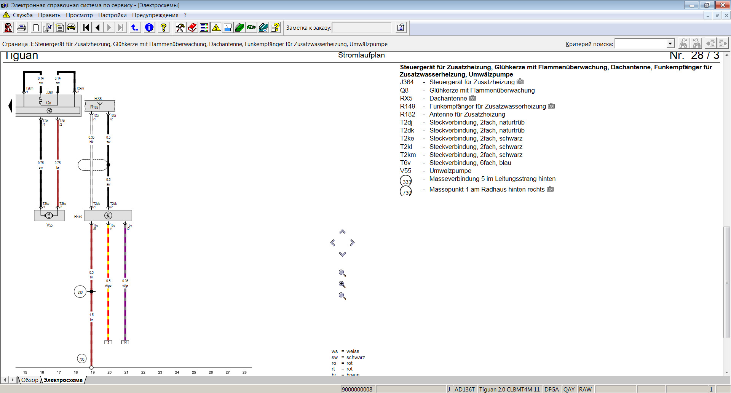Open camera image for J364 Steuergerät
The width and height of the screenshot is (731, 393).
tap(520, 81)
